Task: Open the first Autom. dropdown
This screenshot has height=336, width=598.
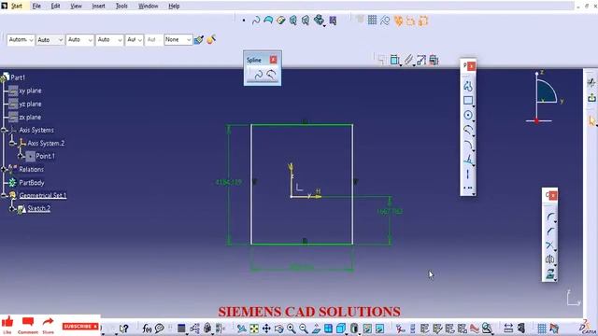Action: point(21,39)
